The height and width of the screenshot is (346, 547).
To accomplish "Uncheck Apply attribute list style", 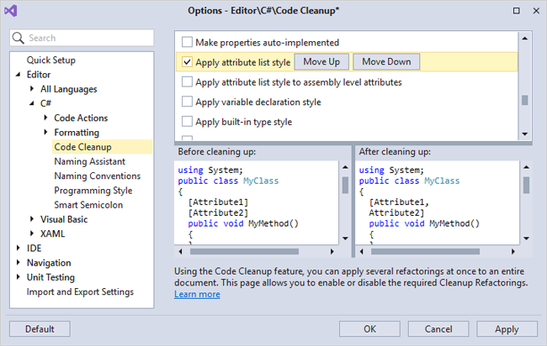I will (x=188, y=62).
